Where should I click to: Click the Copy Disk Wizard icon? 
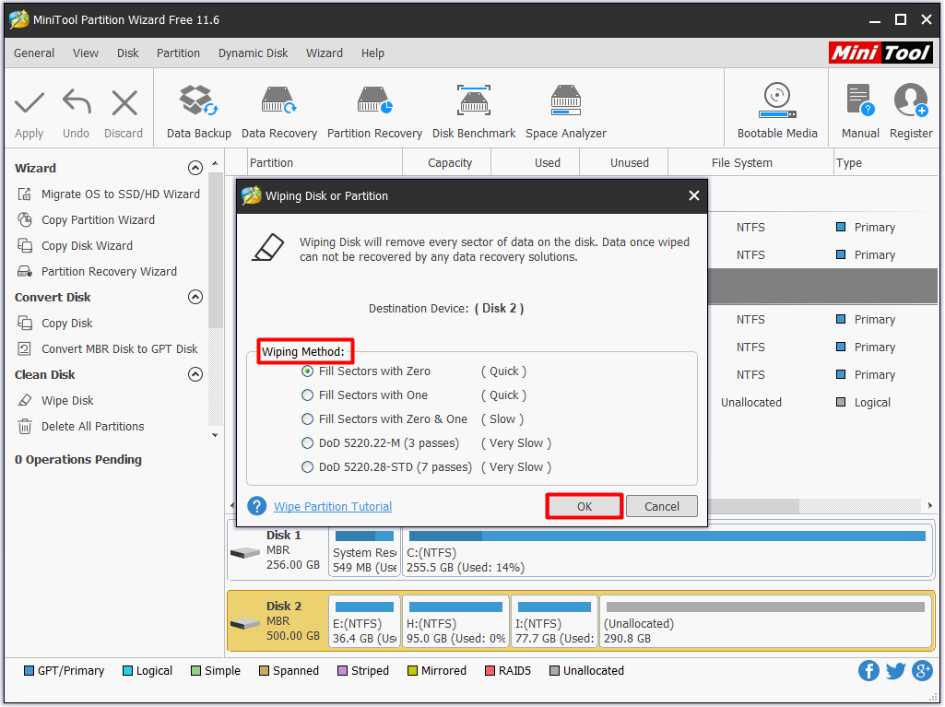25,246
